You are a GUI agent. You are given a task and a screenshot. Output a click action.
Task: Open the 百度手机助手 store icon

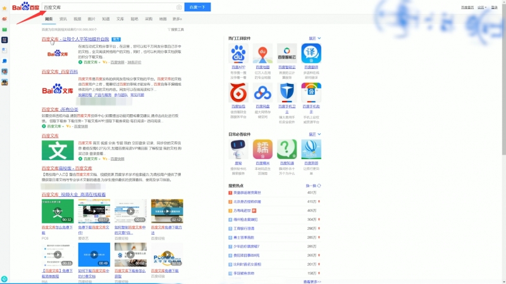pyautogui.click(x=311, y=92)
